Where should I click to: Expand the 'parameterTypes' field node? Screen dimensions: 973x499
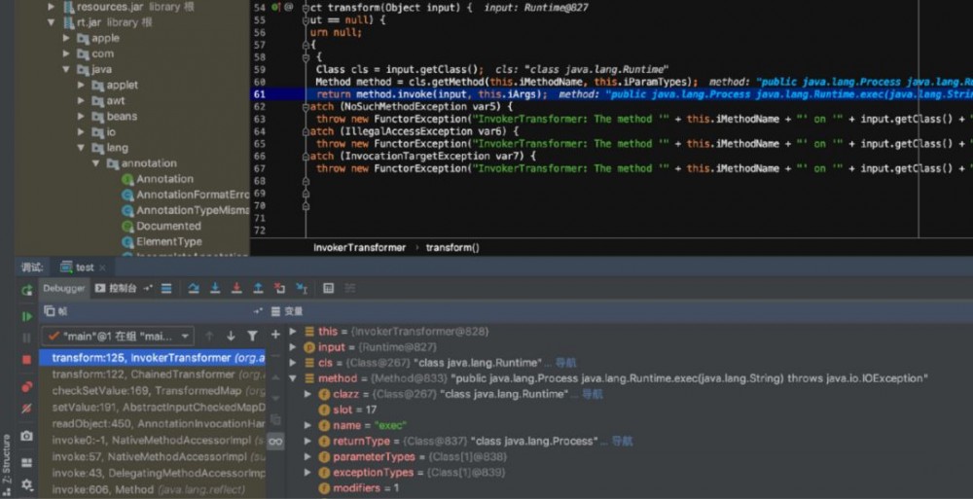pyautogui.click(x=307, y=457)
